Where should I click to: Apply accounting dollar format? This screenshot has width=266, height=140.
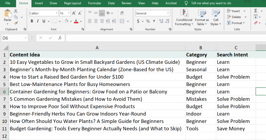138,21
